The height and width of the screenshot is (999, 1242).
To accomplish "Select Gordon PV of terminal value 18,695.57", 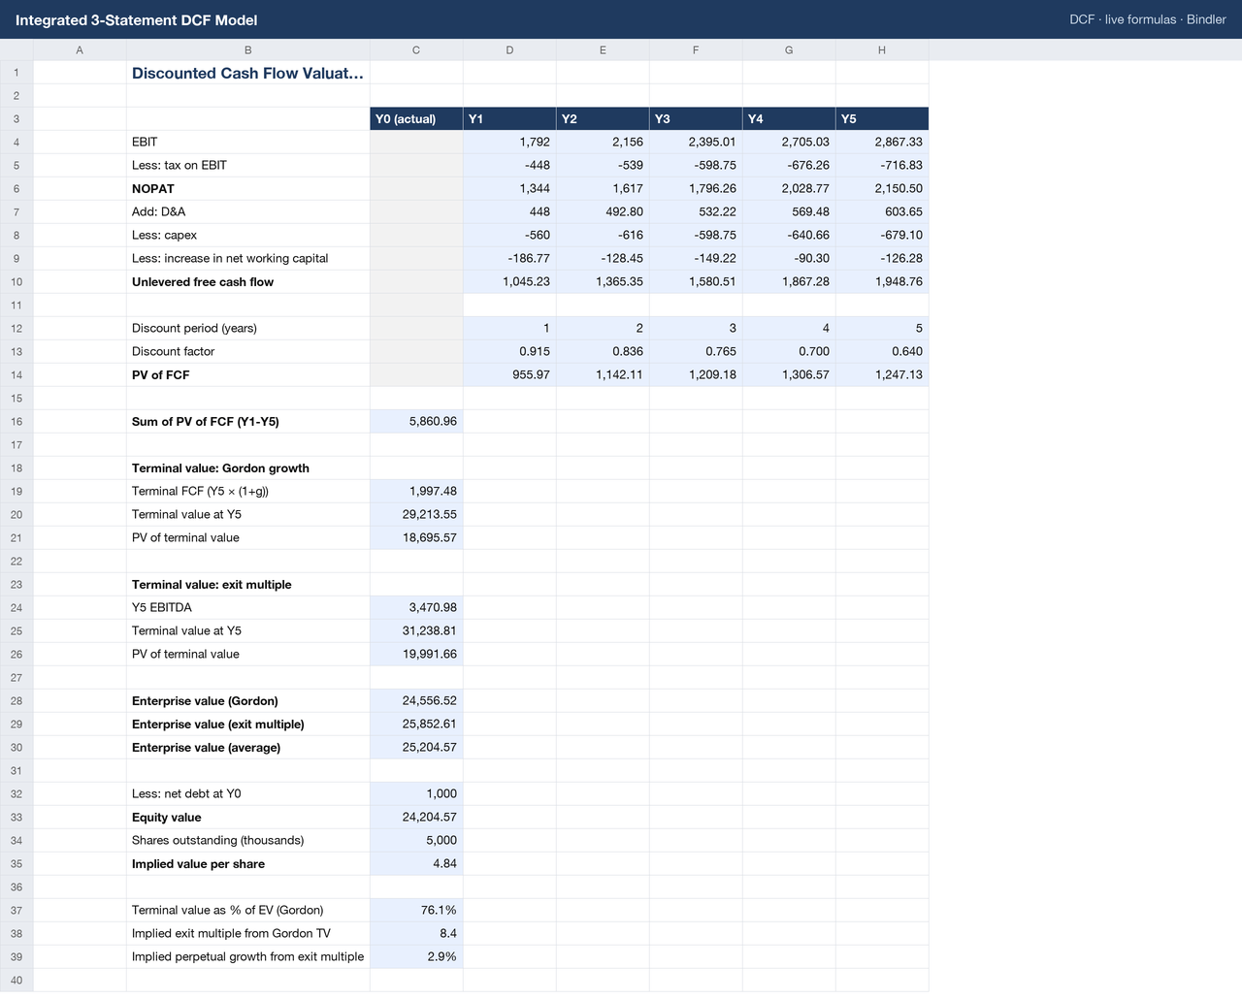I will (416, 538).
